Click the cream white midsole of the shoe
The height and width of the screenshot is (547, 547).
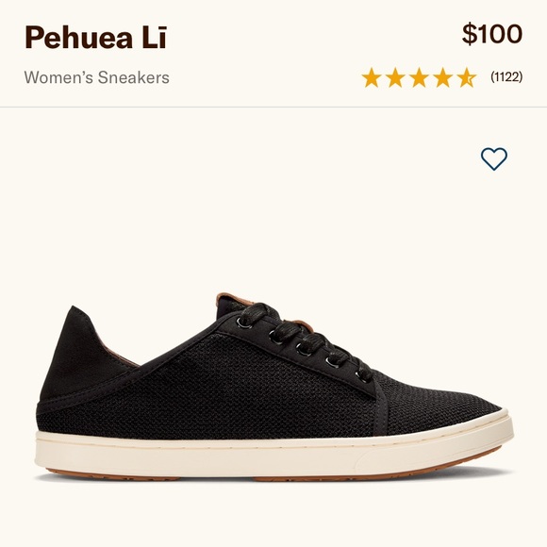point(273,454)
